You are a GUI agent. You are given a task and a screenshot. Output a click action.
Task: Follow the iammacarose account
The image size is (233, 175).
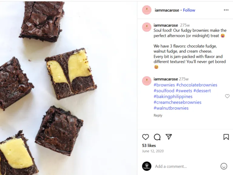point(189,10)
